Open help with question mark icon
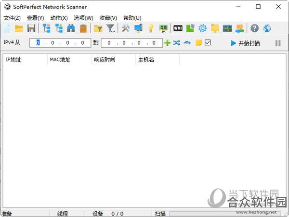 [x=254, y=28]
